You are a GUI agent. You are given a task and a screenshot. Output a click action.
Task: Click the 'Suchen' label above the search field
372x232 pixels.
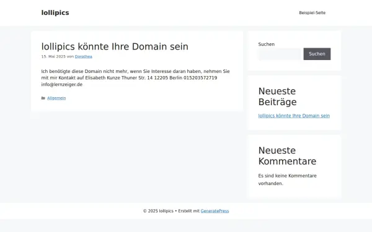(267, 45)
